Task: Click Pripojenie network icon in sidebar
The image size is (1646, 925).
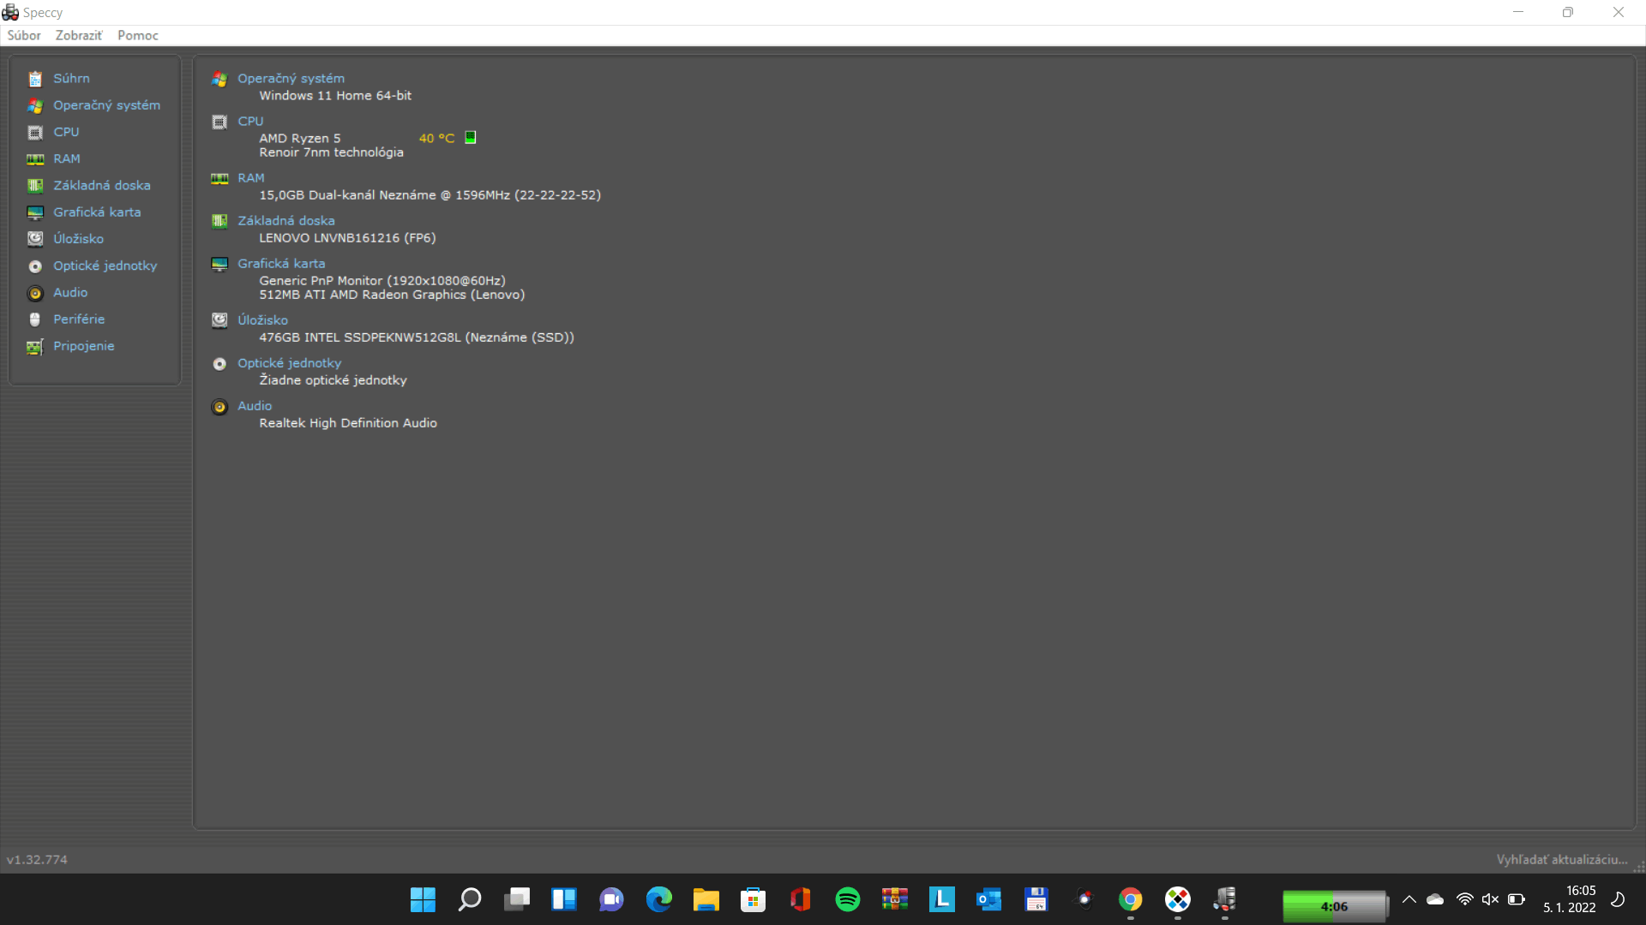Action: click(35, 347)
